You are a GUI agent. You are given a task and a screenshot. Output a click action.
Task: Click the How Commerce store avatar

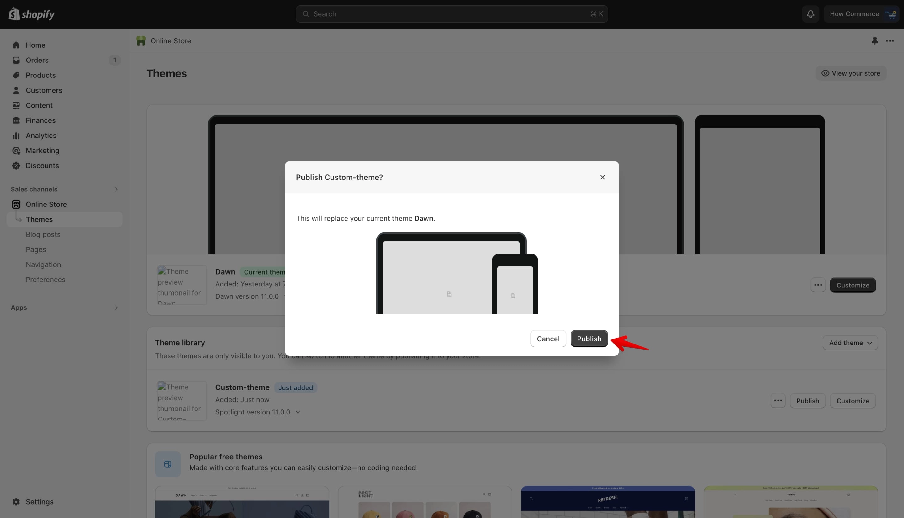coord(890,14)
